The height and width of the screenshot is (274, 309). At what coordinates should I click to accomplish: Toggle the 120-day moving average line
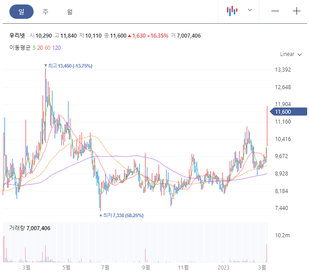tap(56, 47)
